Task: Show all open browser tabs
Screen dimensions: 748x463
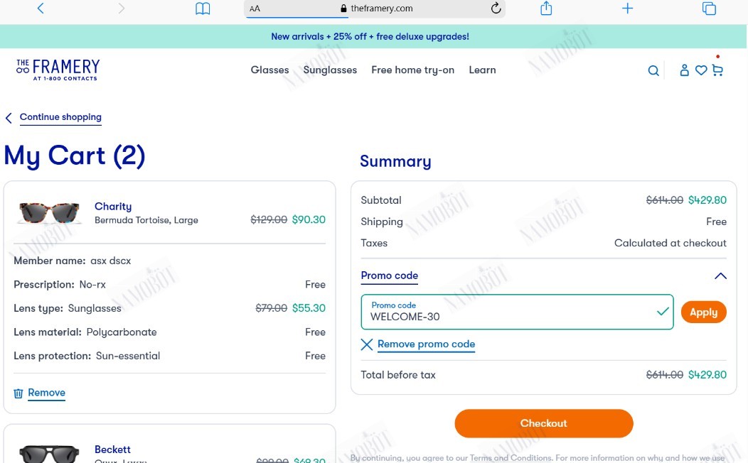Action: click(709, 9)
